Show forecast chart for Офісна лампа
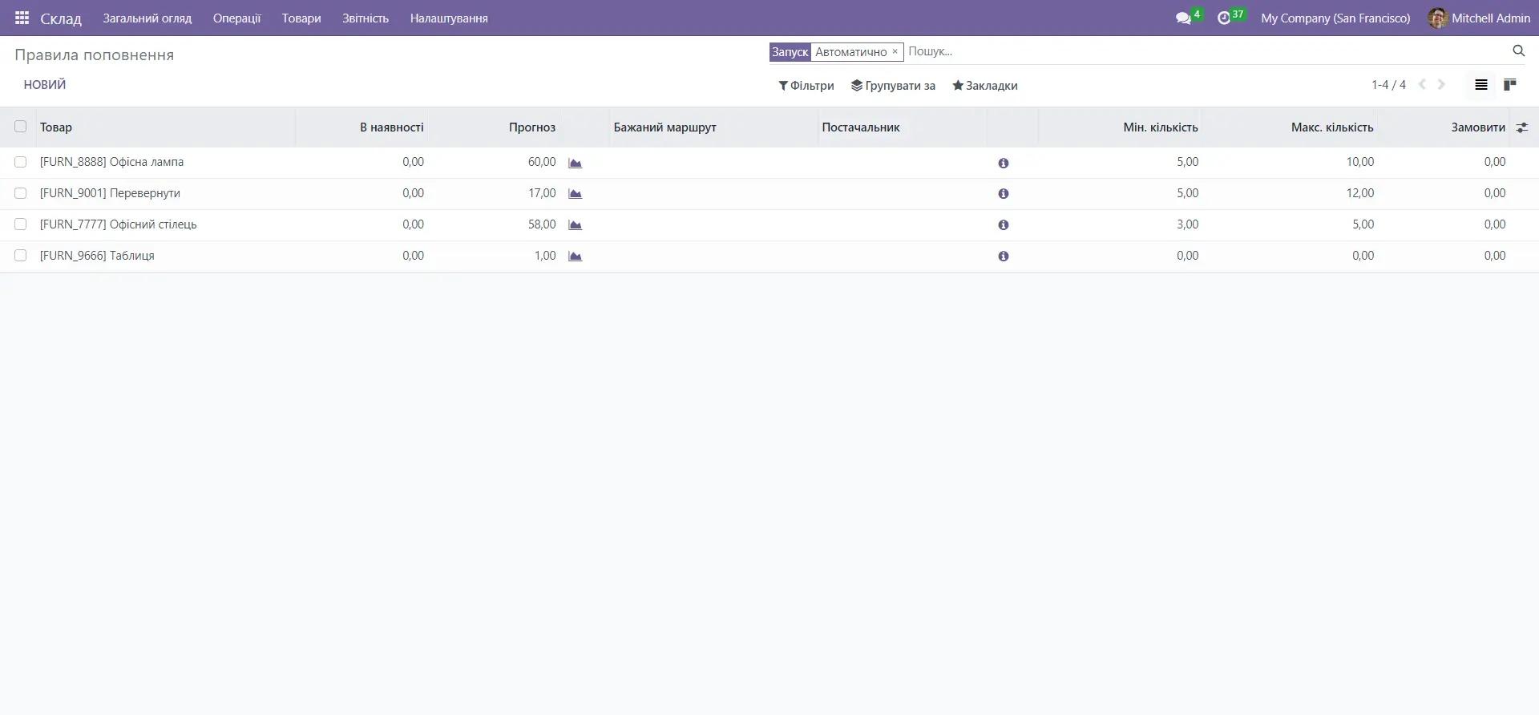 [x=575, y=163]
